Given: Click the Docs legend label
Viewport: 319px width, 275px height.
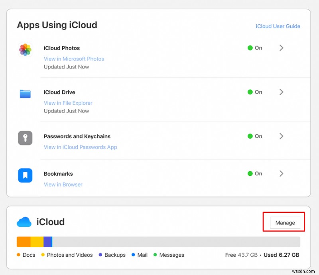Looking at the screenshot, I should coord(29,255).
